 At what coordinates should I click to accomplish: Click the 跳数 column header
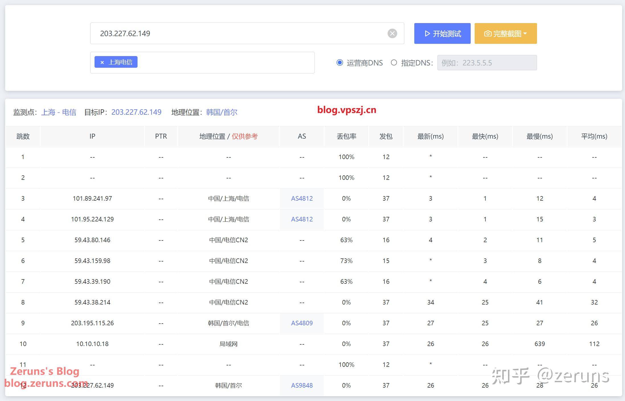(23, 136)
